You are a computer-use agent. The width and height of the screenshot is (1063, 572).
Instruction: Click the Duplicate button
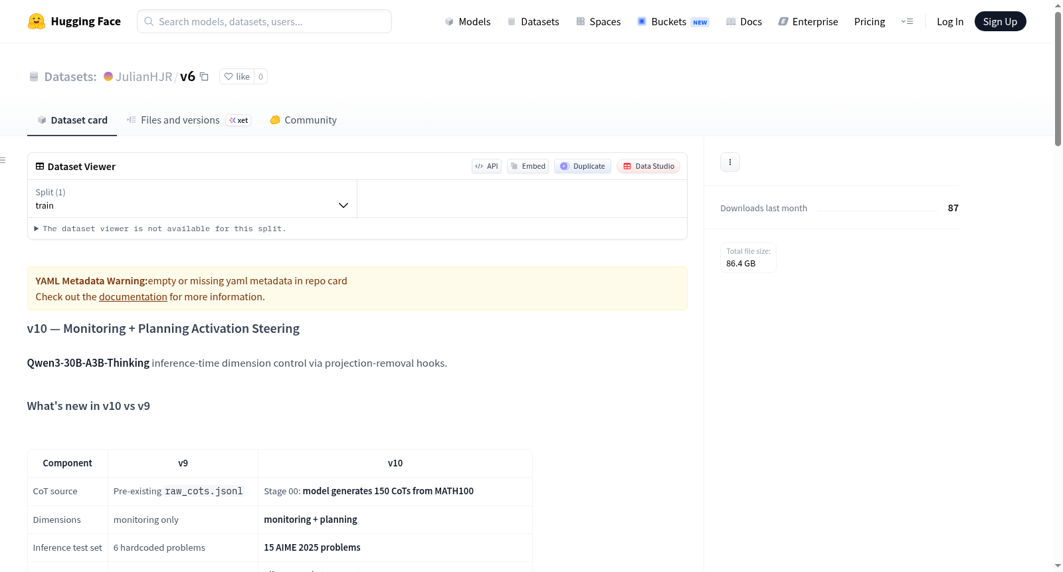[583, 166]
